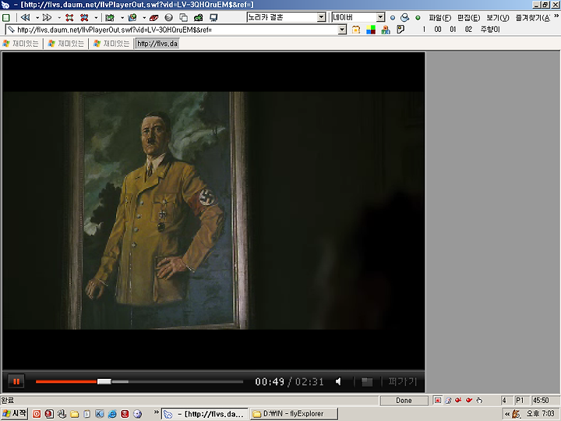This screenshot has width=561, height=421.
Task: Open the yellow folder quick launch icon
Action: click(74, 414)
